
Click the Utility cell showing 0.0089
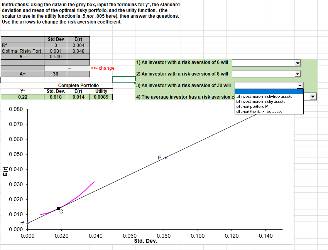click(x=101, y=97)
